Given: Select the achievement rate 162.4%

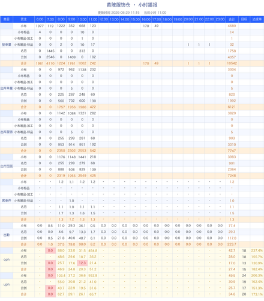Looking at the screenshot, I should pyautogui.click(x=257, y=282).
